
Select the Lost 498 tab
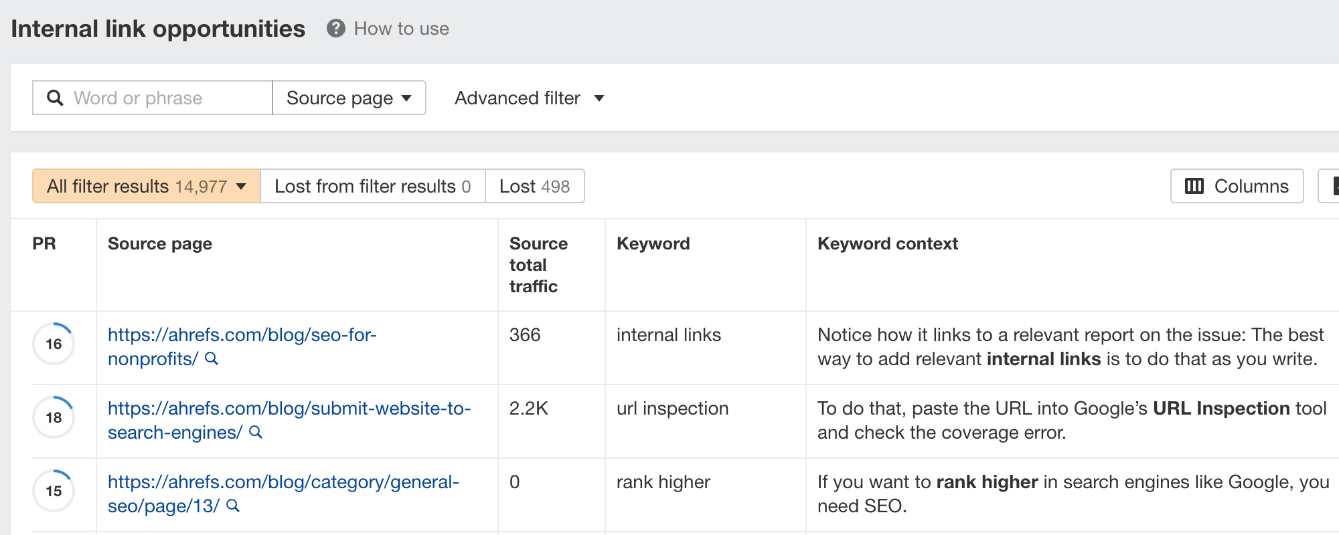point(534,187)
